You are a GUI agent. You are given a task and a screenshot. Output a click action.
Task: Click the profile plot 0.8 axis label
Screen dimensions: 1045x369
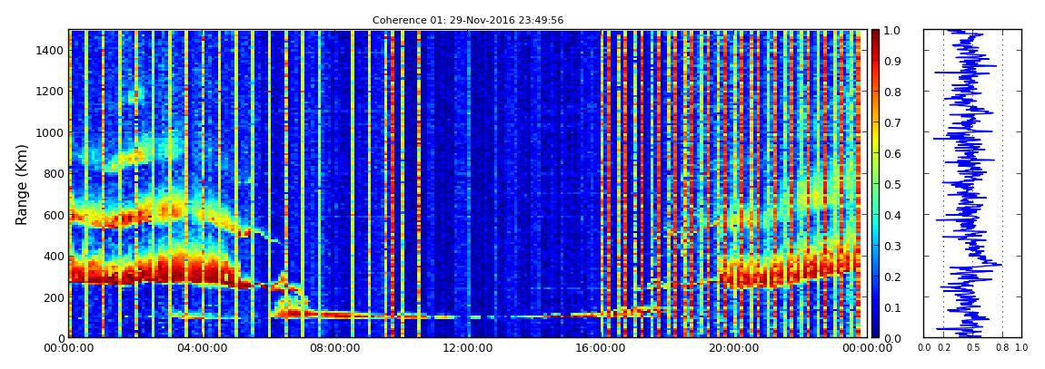[1002, 348]
